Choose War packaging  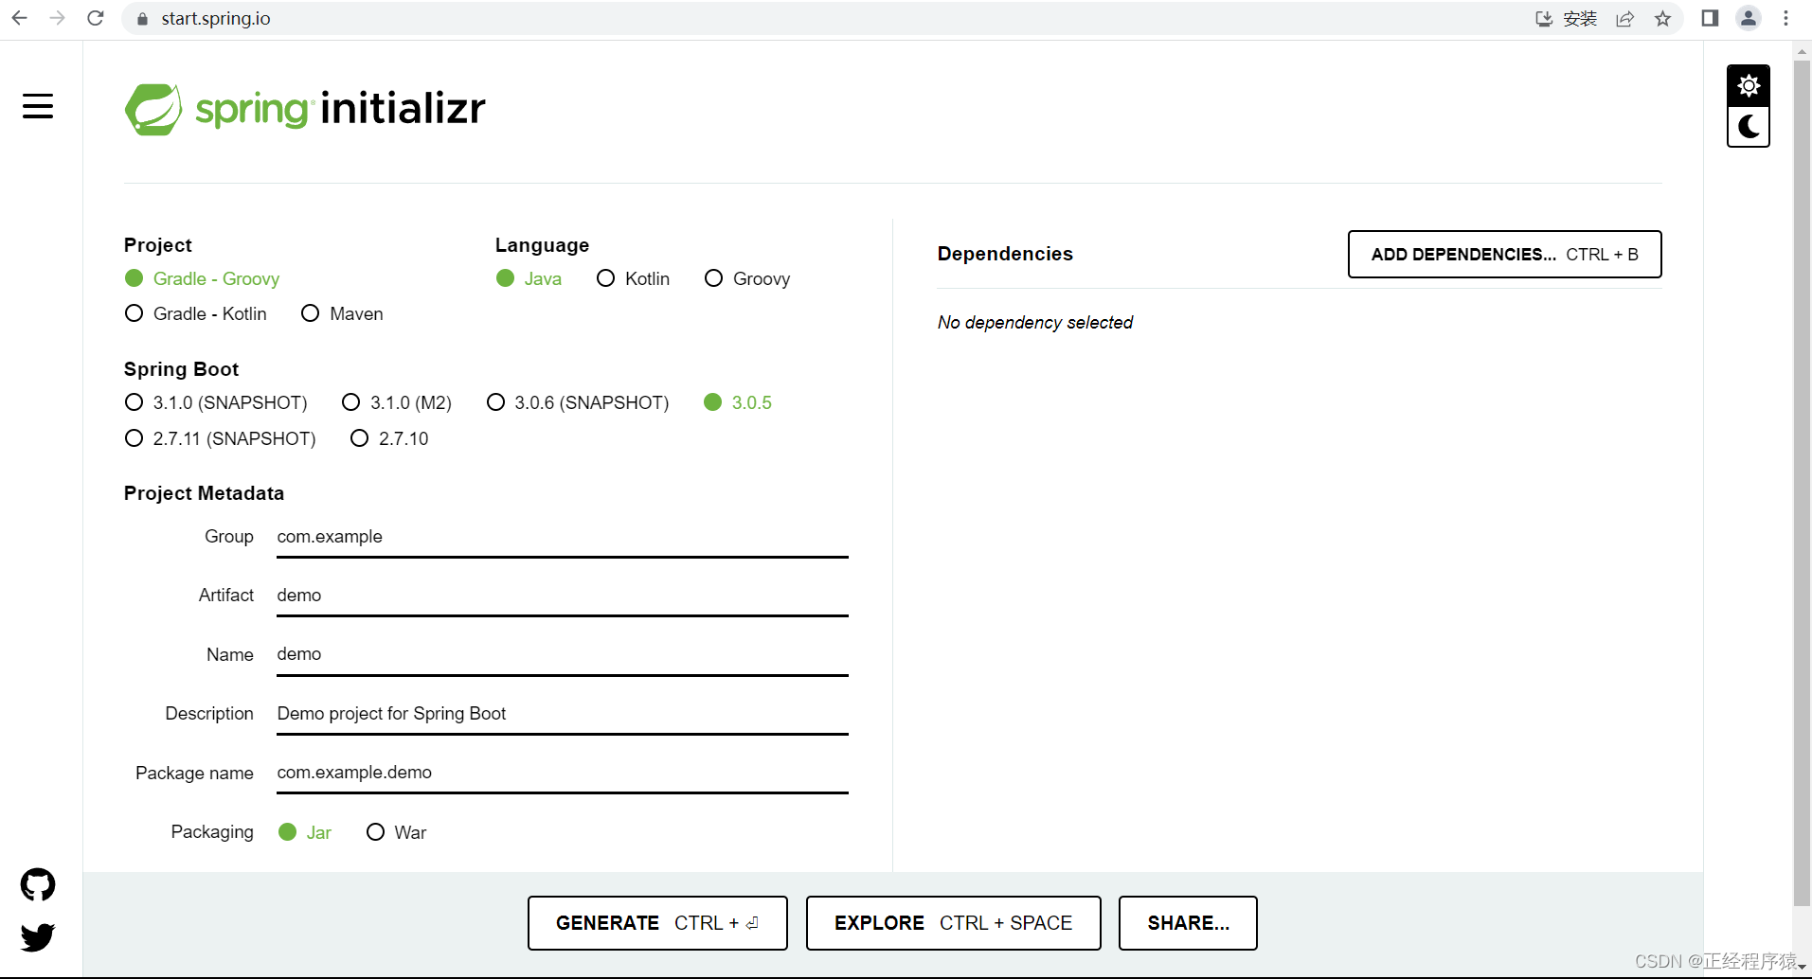point(397,832)
